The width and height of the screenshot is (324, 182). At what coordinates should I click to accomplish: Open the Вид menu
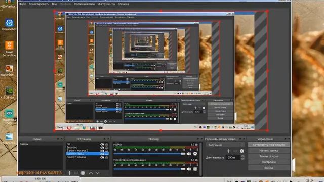coord(54,4)
